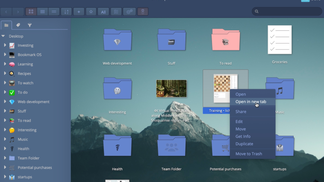Toggle the All filter button
The width and height of the screenshot is (324, 182).
click(103, 12)
